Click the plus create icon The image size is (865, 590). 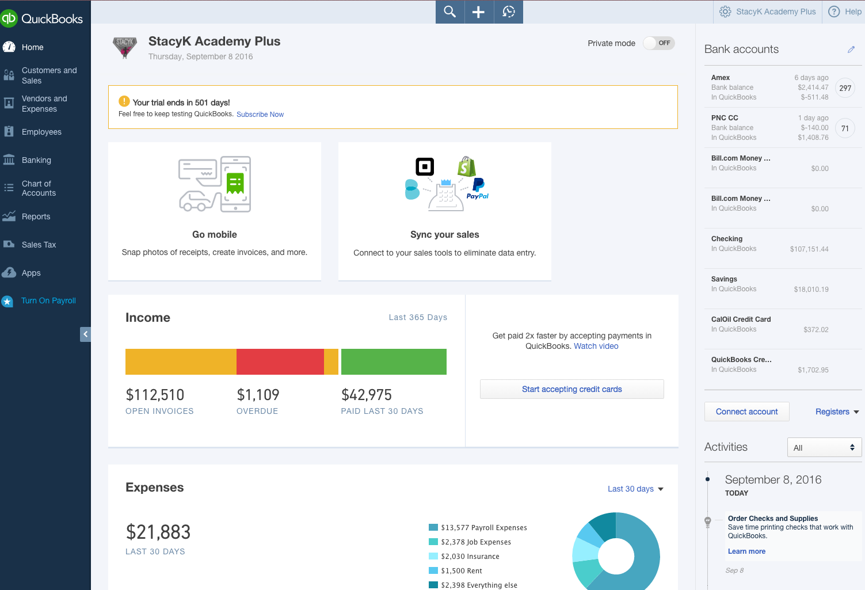pos(479,12)
